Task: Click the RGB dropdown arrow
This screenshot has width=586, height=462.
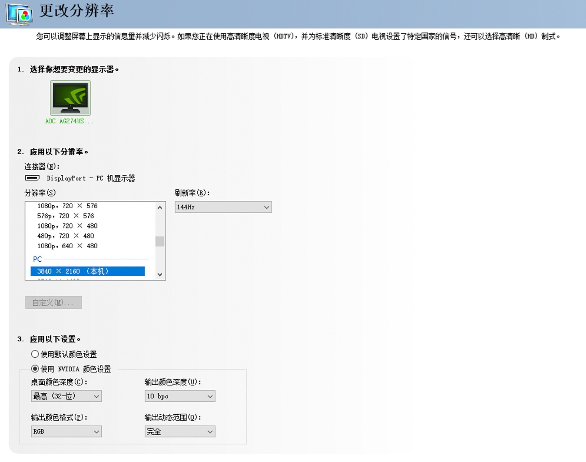Action: pos(96,431)
